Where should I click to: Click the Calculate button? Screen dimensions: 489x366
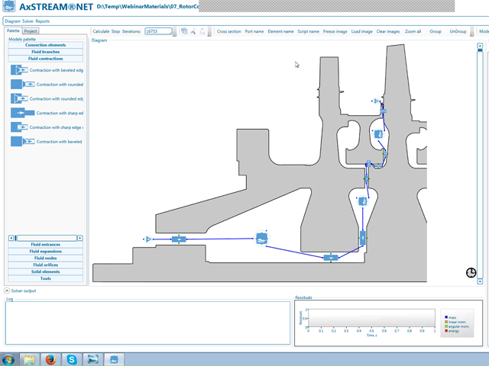101,31
